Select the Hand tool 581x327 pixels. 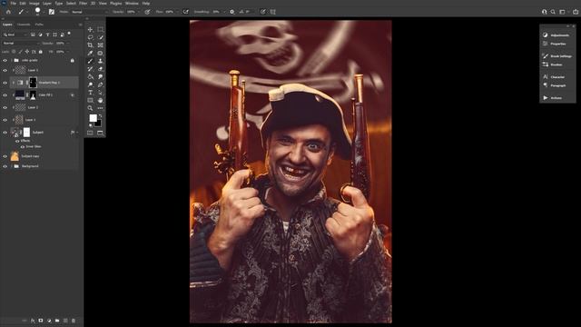click(100, 101)
